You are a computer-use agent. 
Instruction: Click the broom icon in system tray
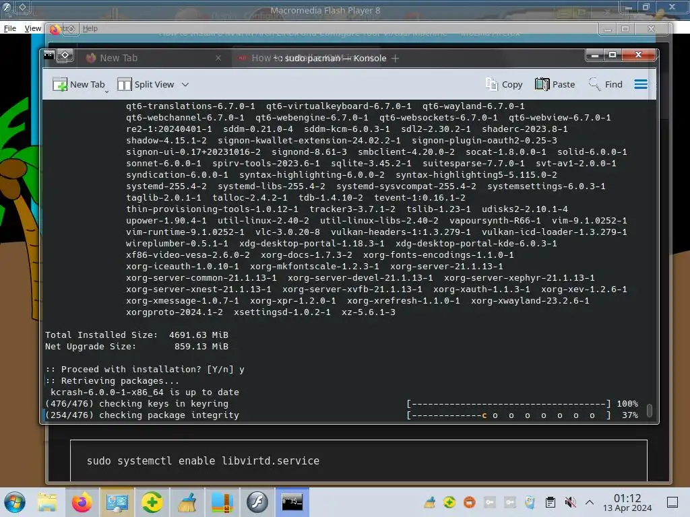coord(429,502)
